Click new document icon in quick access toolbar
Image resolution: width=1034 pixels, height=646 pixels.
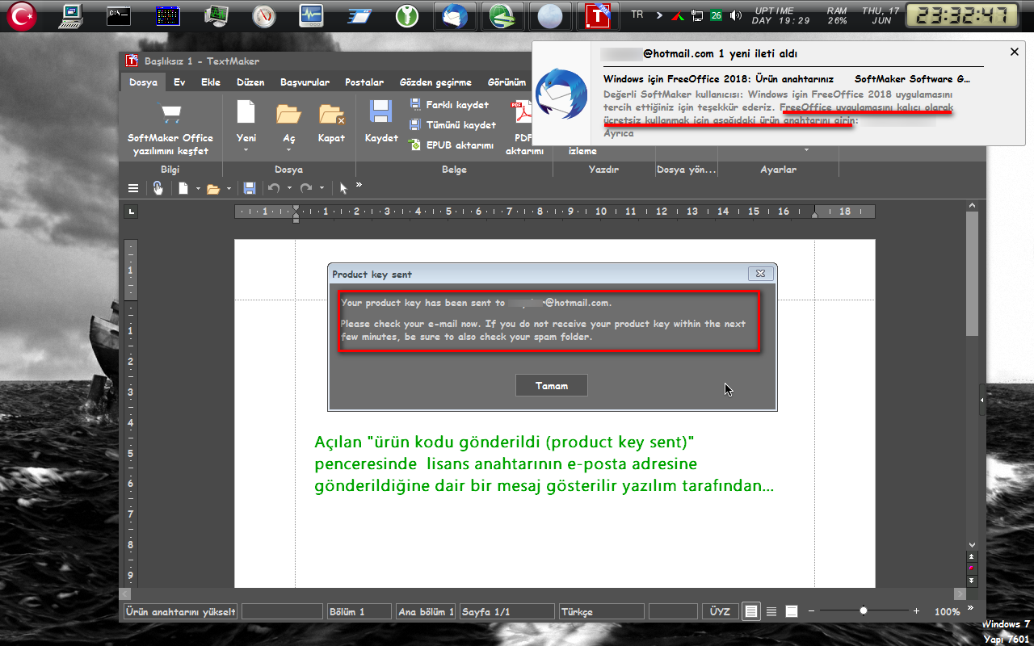183,188
